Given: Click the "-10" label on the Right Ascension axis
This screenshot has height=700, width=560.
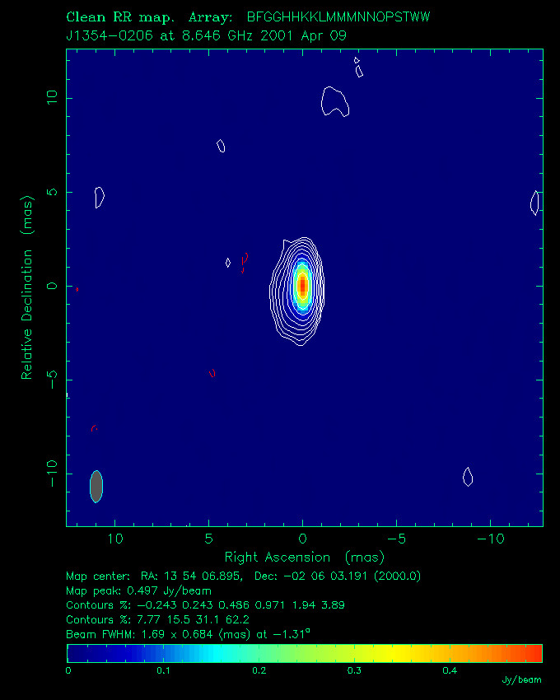Looking at the screenshot, I should [491, 539].
